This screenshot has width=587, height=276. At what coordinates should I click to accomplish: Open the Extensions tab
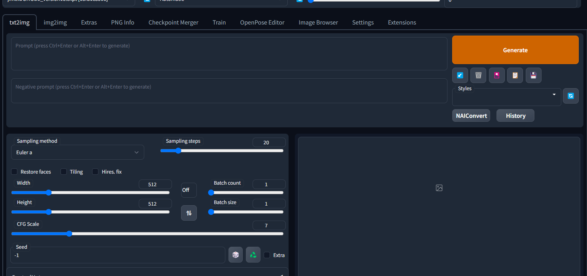coord(402,23)
